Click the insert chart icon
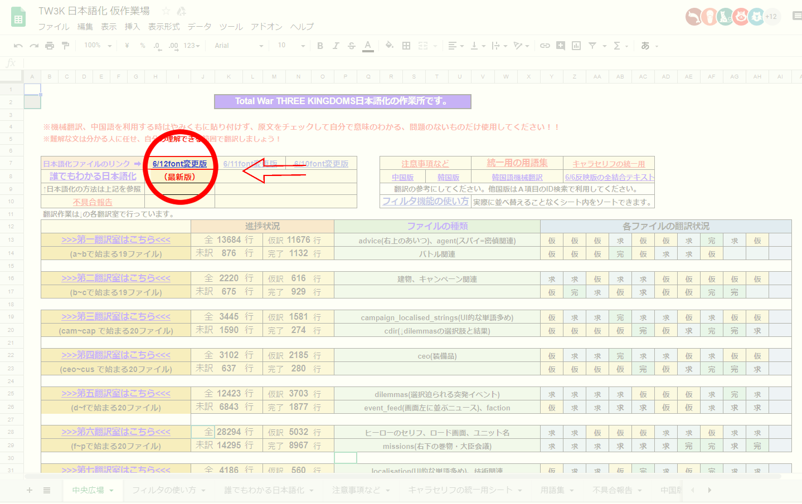Screen dimensions: 802x504 [x=576, y=46]
